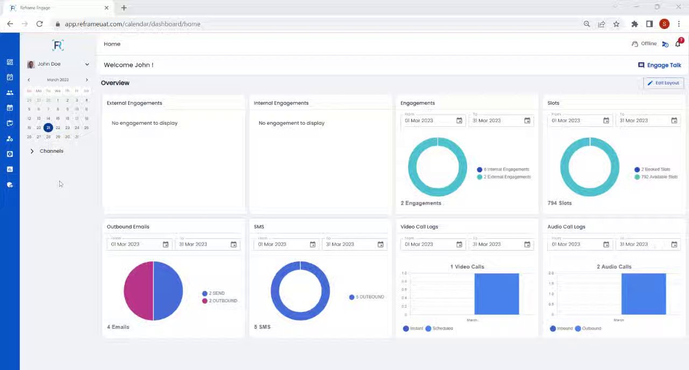Open the people group icon in sidebar
689x370 pixels.
[x=10, y=92]
